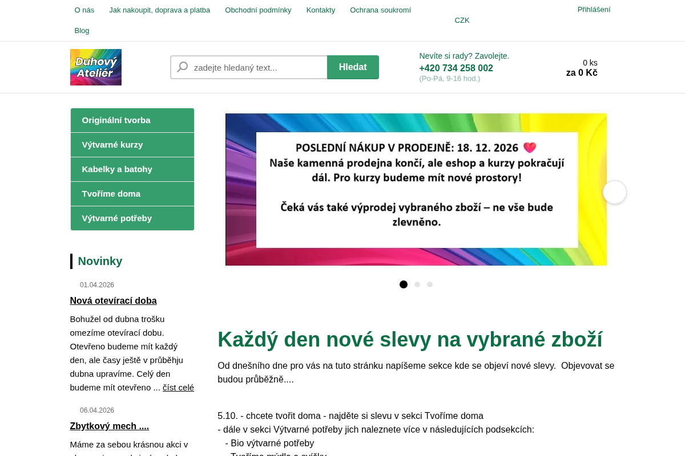Screen dimensions: 685x456
Task: Click the store closing announcement banner
Action: click(x=416, y=189)
